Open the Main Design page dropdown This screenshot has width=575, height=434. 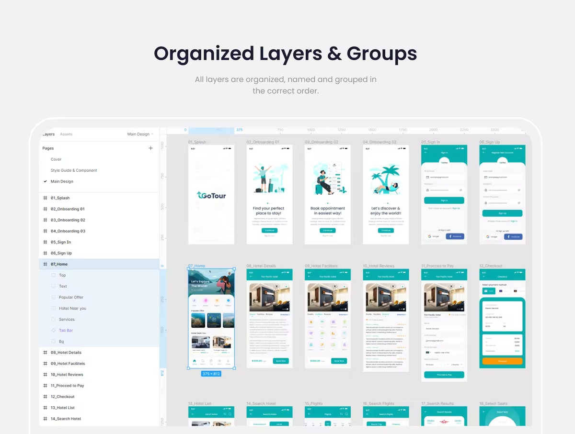(x=140, y=134)
